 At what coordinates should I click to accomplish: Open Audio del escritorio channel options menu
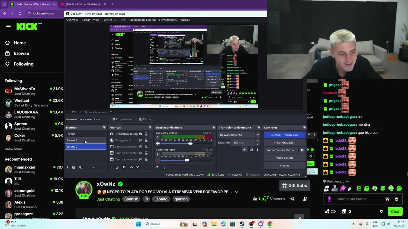pos(157,138)
